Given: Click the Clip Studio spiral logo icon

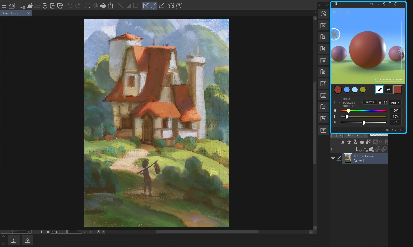Looking at the screenshot, I should [x=12, y=5].
